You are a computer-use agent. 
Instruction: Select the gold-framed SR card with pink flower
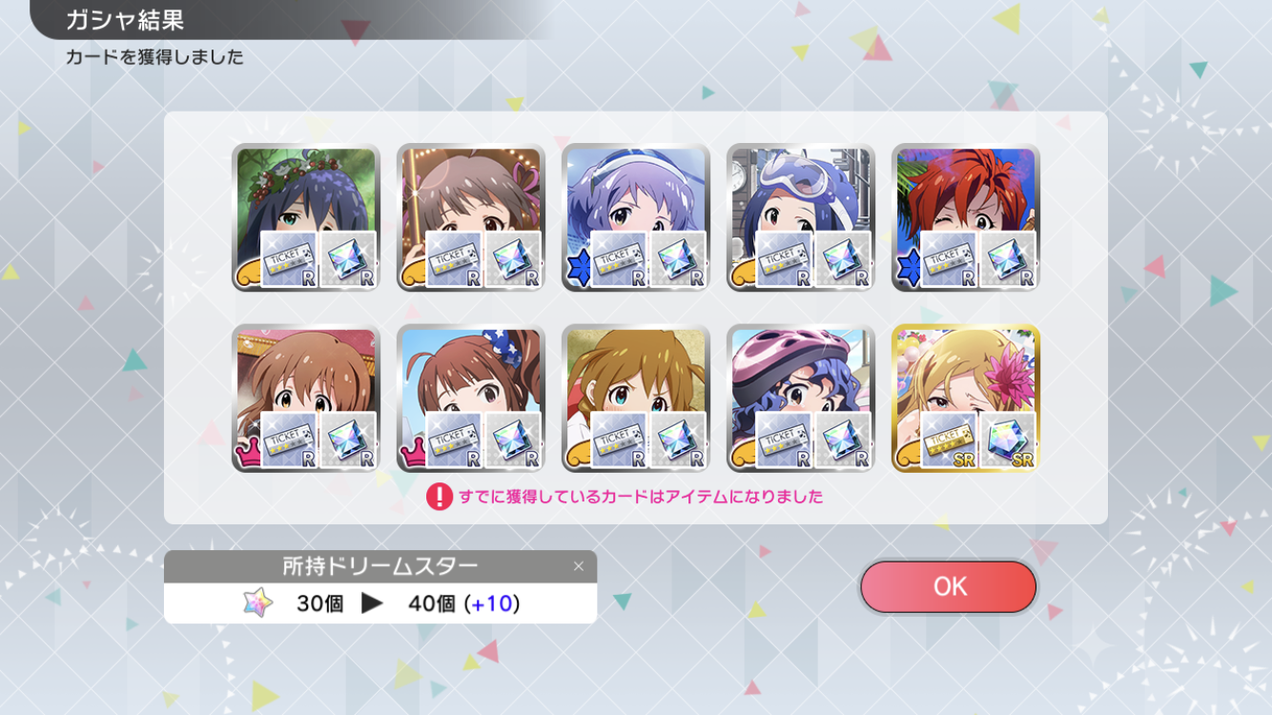(x=966, y=398)
